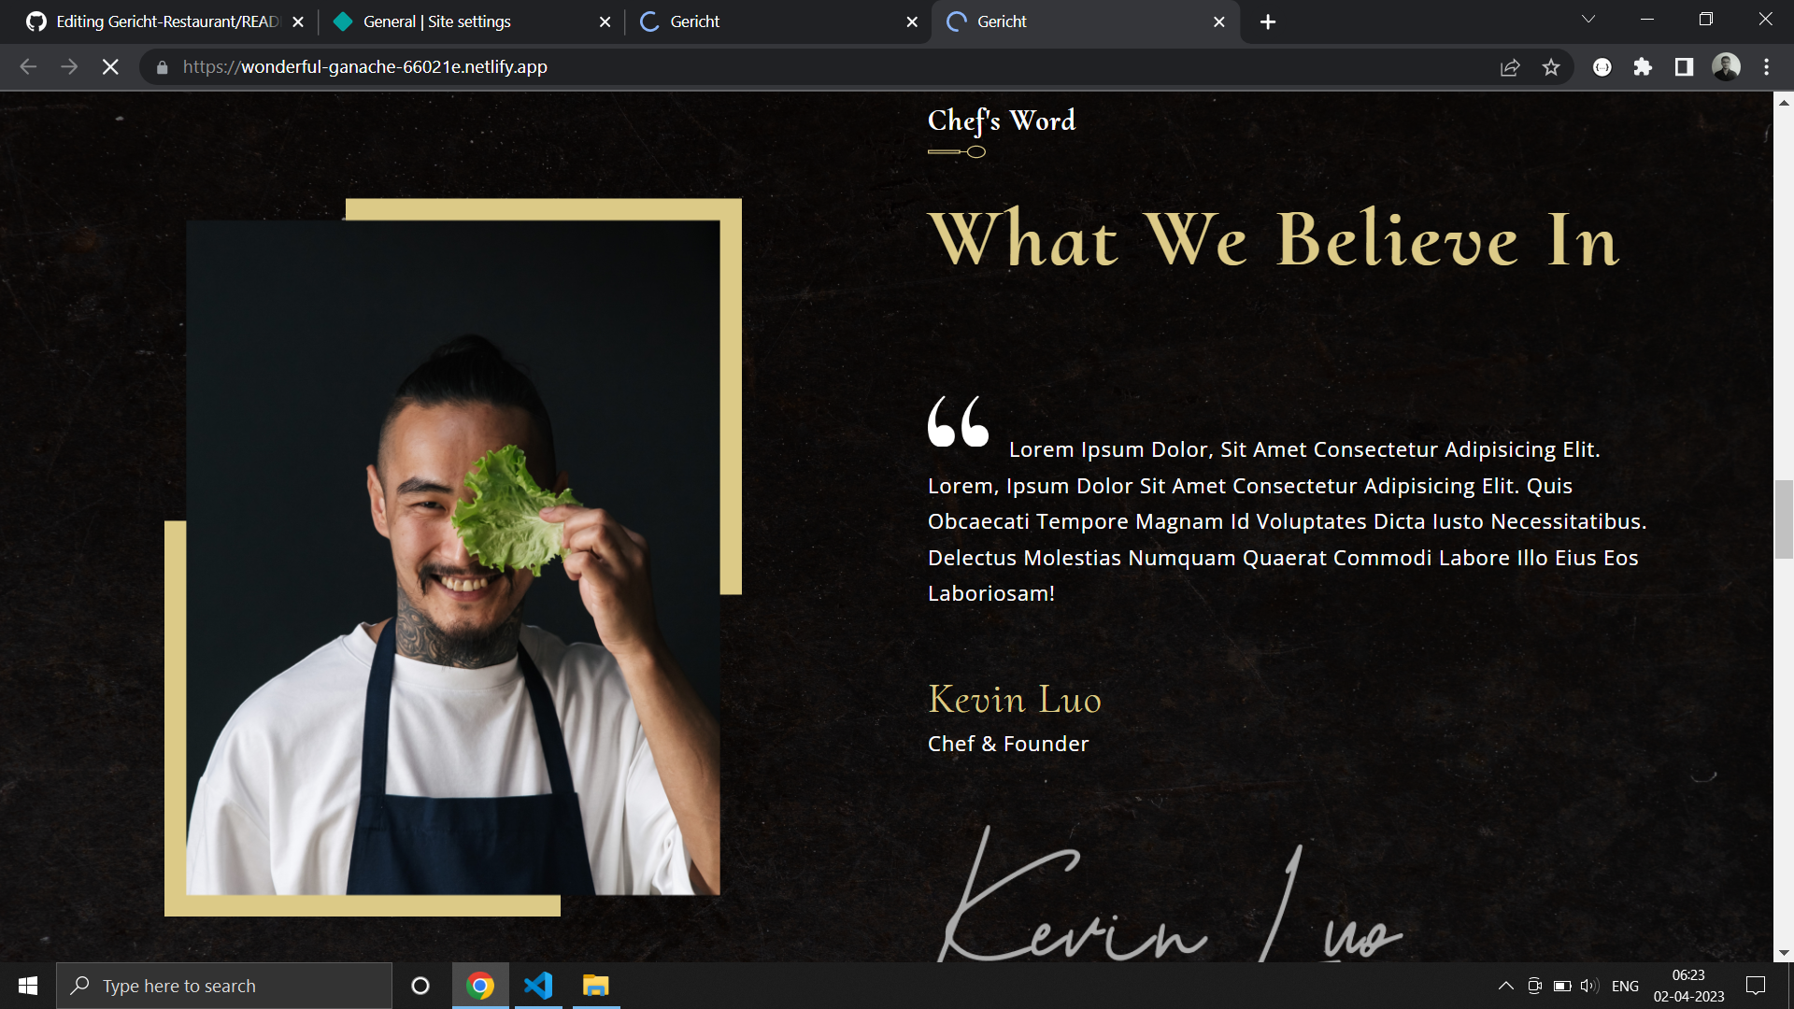The height and width of the screenshot is (1009, 1794).
Task: Open Visual Studio Code from taskbar
Action: click(538, 986)
